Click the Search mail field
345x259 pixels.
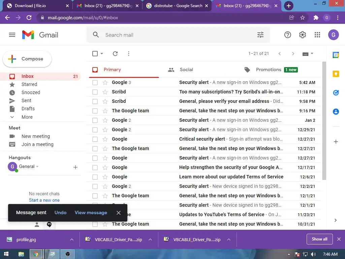pyautogui.click(x=178, y=35)
